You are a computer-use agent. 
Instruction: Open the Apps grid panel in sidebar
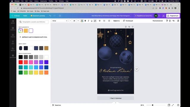point(13,56)
